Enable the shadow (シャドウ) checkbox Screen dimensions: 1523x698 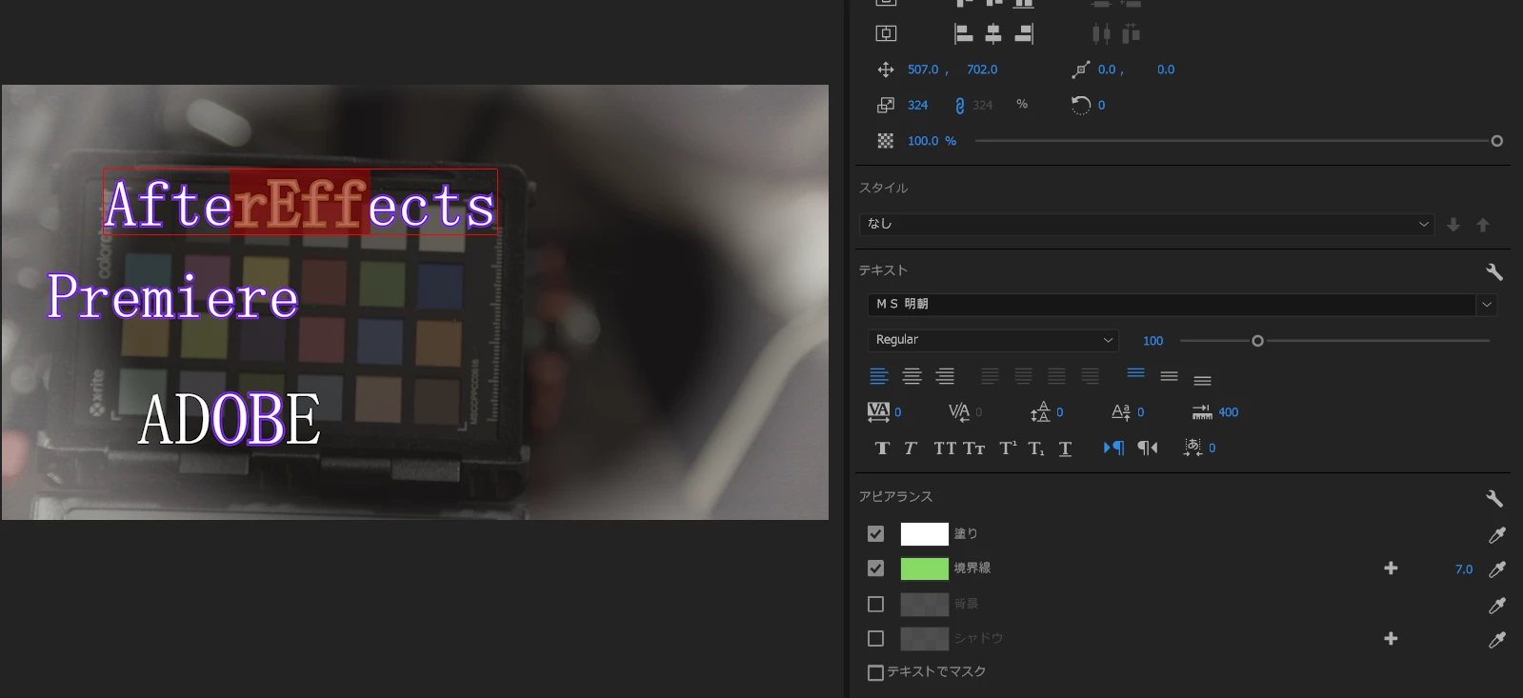[x=876, y=638]
